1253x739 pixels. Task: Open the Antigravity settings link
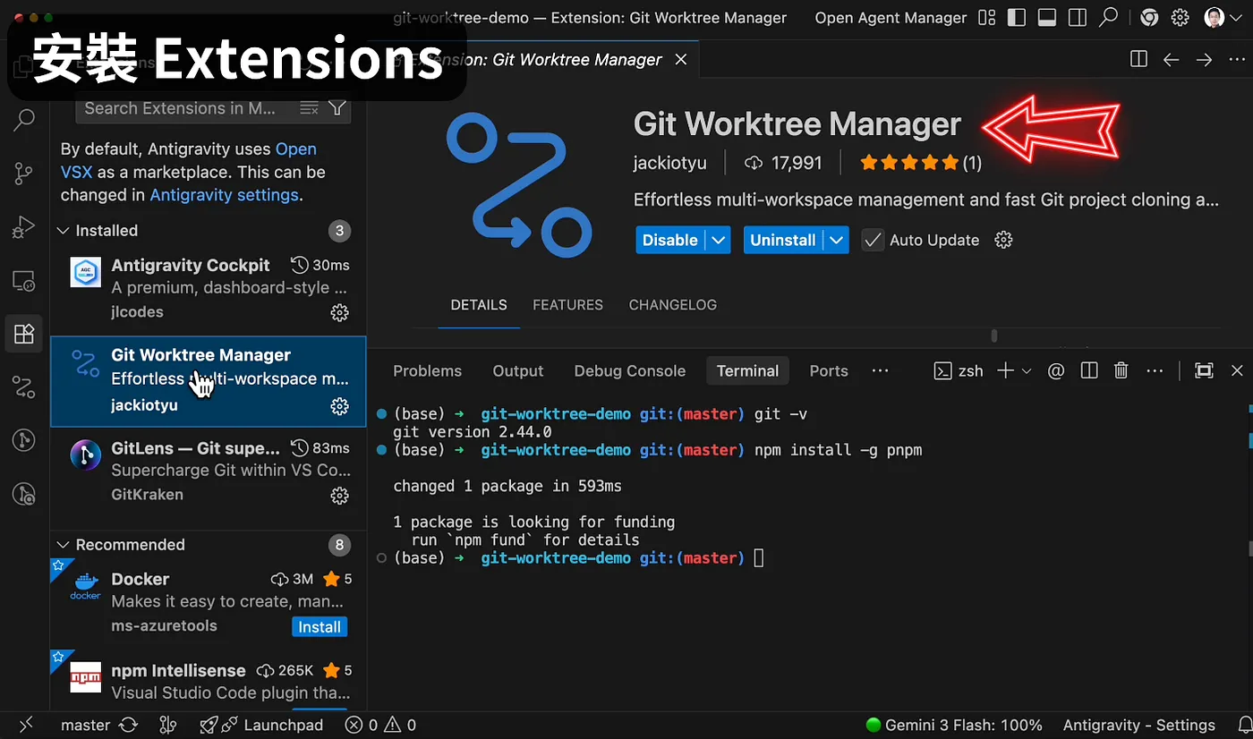pyautogui.click(x=224, y=195)
